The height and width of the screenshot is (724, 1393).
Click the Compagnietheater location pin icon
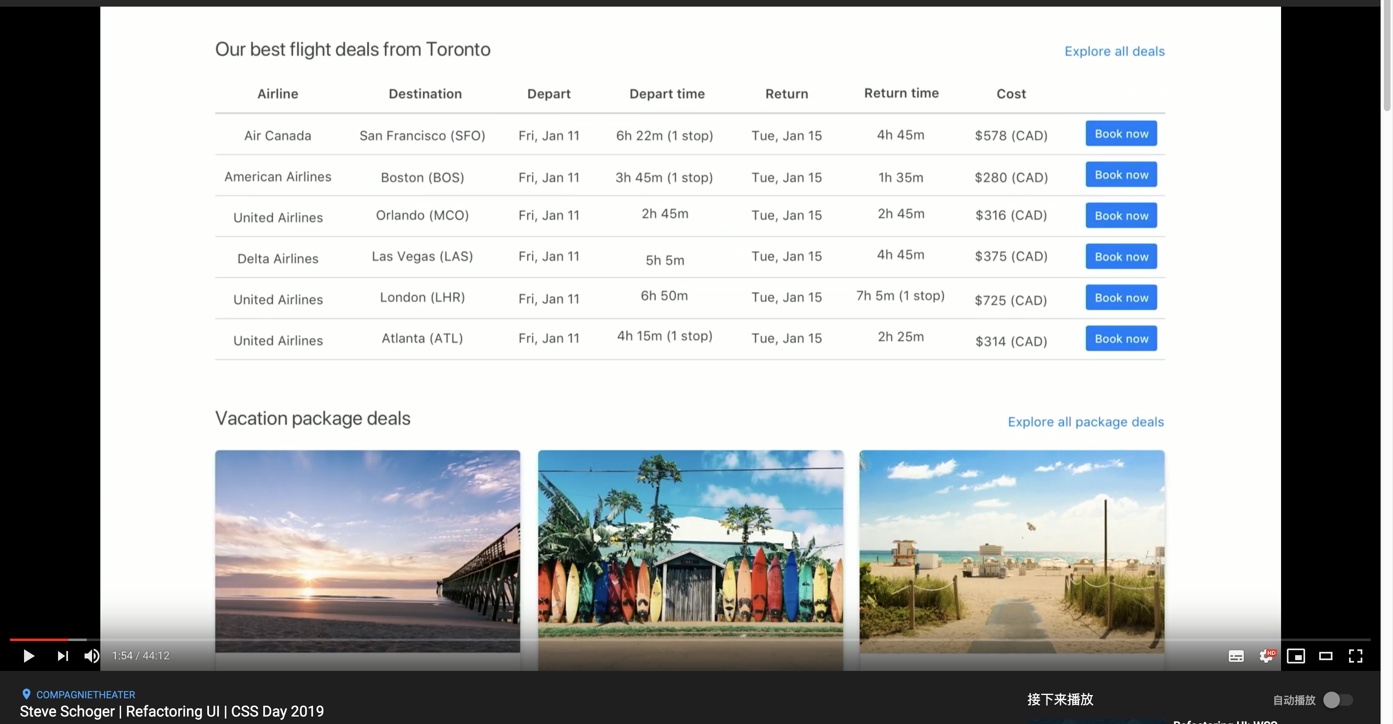click(26, 694)
